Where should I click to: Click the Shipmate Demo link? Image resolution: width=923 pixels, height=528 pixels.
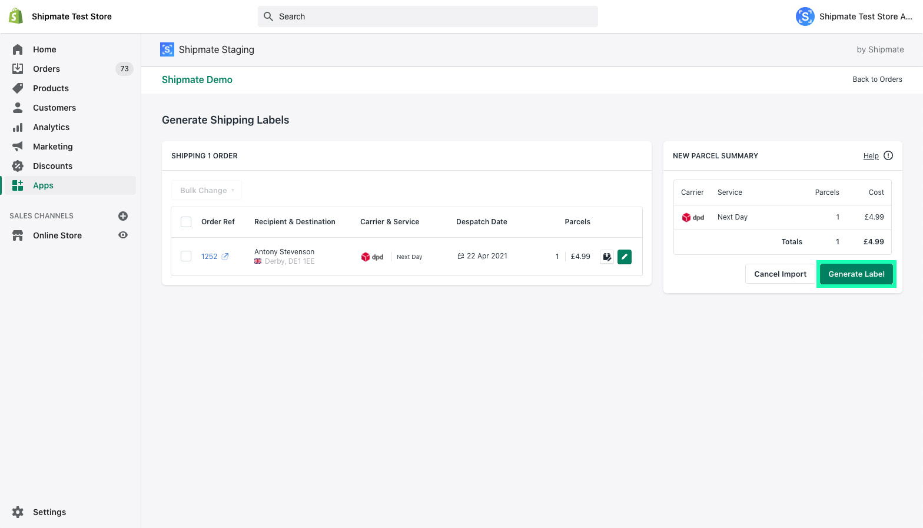[x=197, y=79]
